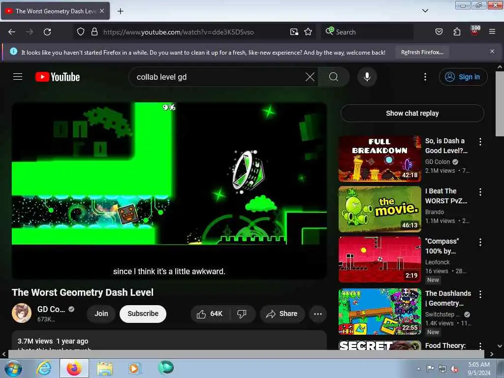Dismiss the Firefox refresh notification bar

point(492,51)
